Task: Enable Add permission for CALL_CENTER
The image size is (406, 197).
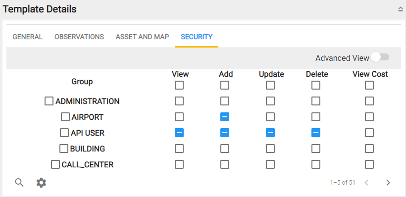Action: [225, 164]
